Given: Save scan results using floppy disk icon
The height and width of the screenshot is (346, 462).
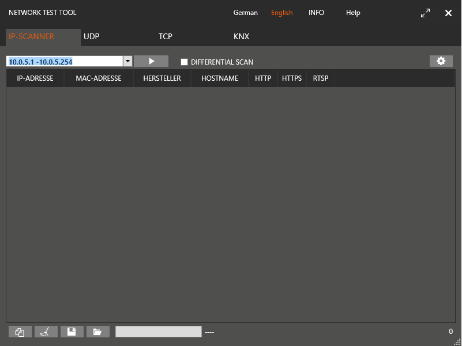Looking at the screenshot, I should [x=72, y=332].
